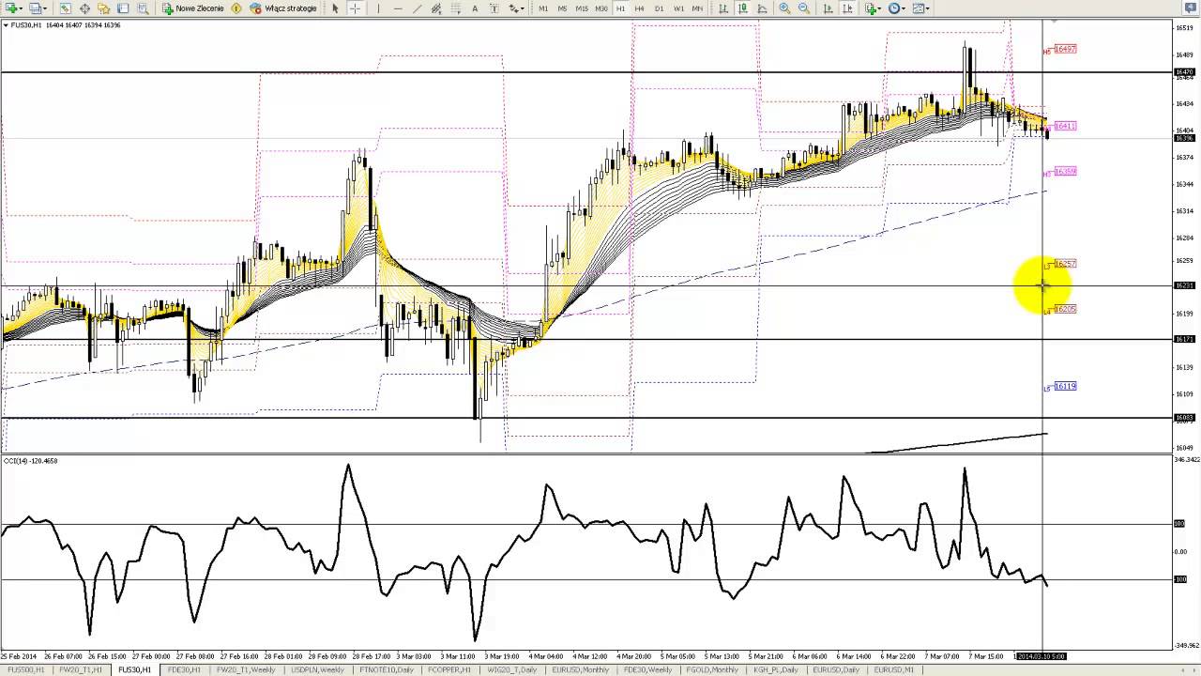Toggle chart shift from right edge
Screen dimensions: 1201x676
pos(847,8)
